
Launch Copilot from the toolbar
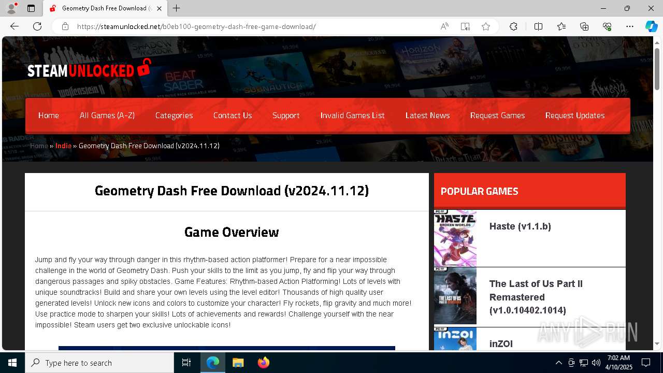point(651,26)
